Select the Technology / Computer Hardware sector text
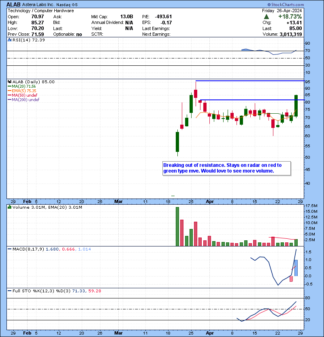Screen dimensions: 324x337 tap(41, 11)
